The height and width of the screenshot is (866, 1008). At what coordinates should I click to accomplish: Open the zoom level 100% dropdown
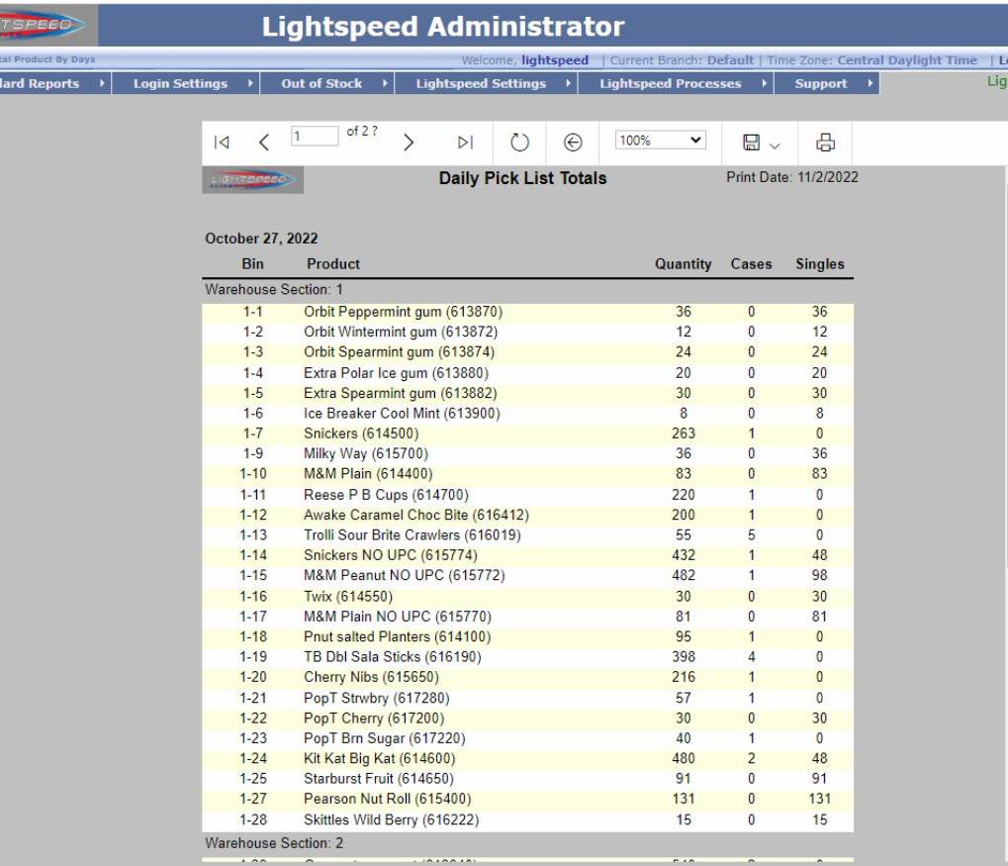coord(660,140)
